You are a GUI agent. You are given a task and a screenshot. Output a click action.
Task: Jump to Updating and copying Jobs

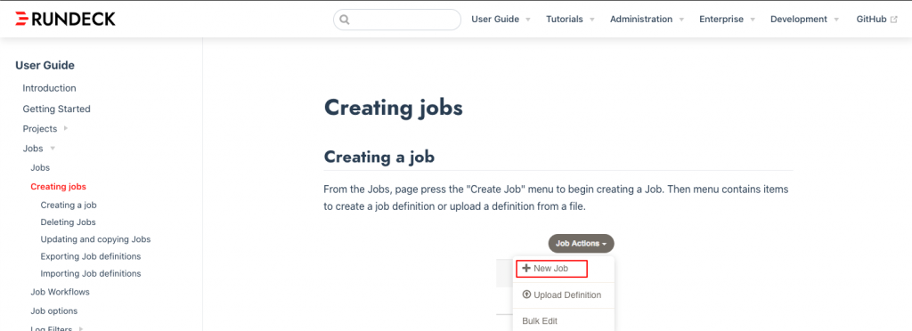(x=95, y=239)
